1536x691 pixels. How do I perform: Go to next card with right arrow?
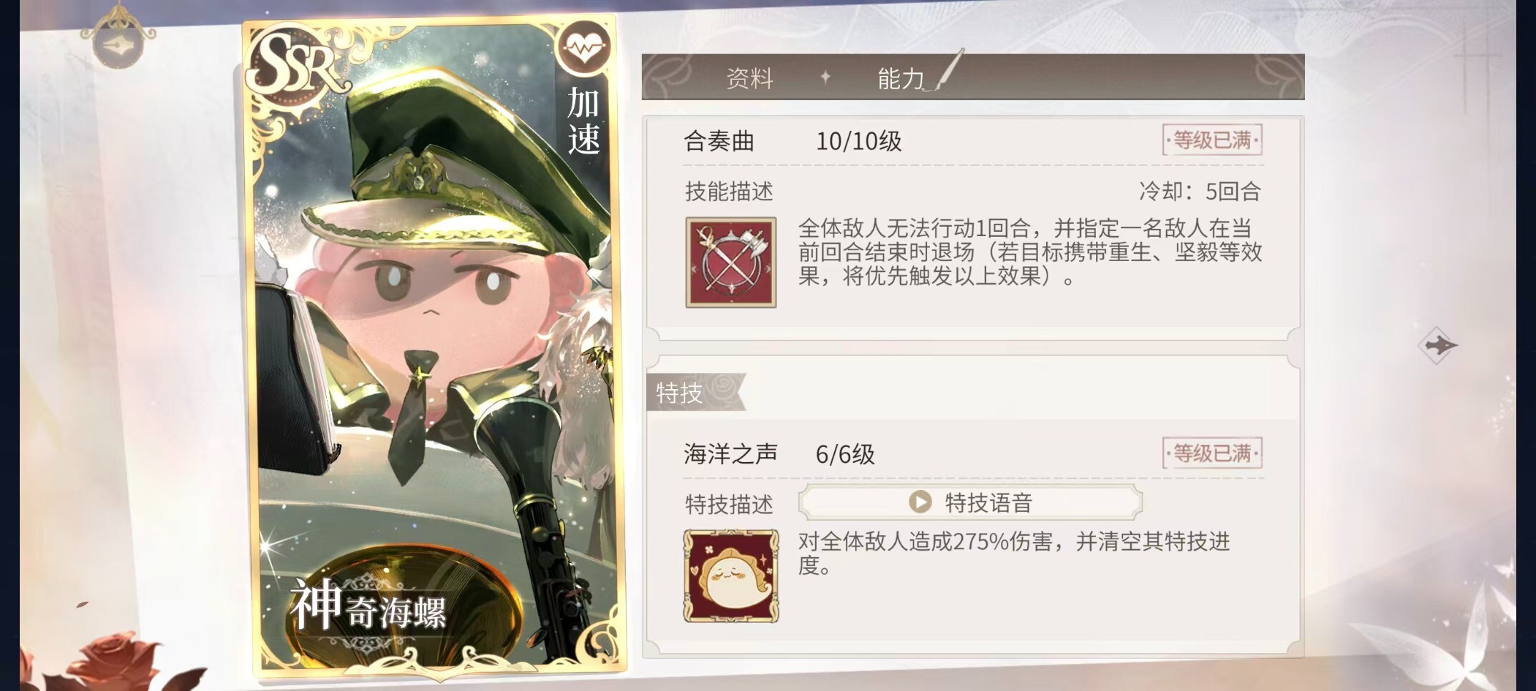(1437, 345)
